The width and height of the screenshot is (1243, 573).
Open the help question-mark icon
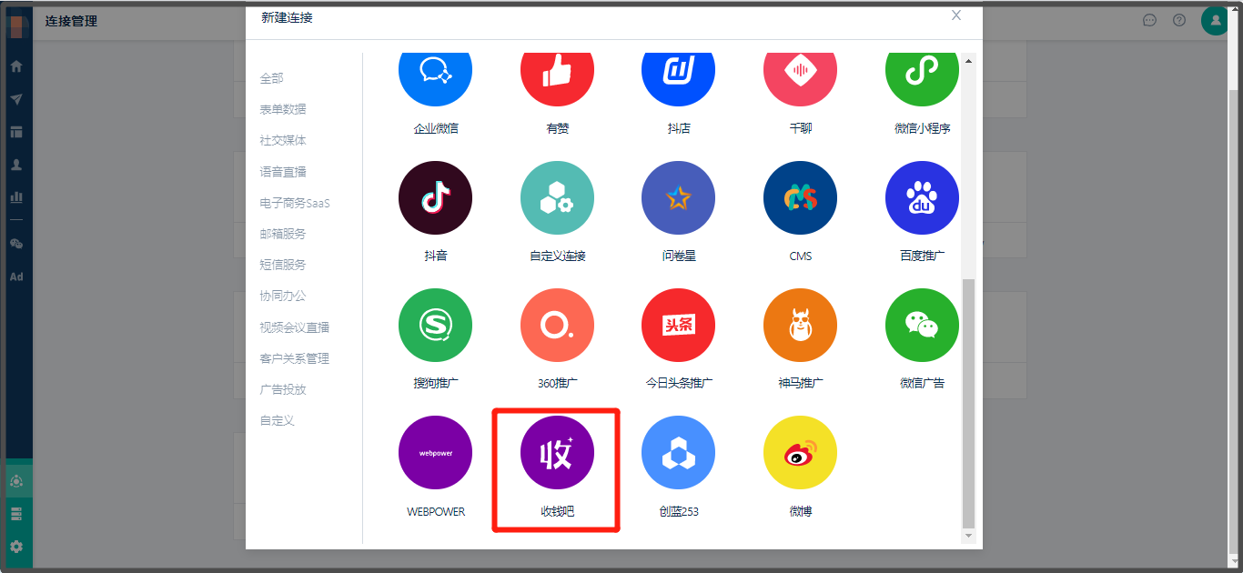[1179, 20]
